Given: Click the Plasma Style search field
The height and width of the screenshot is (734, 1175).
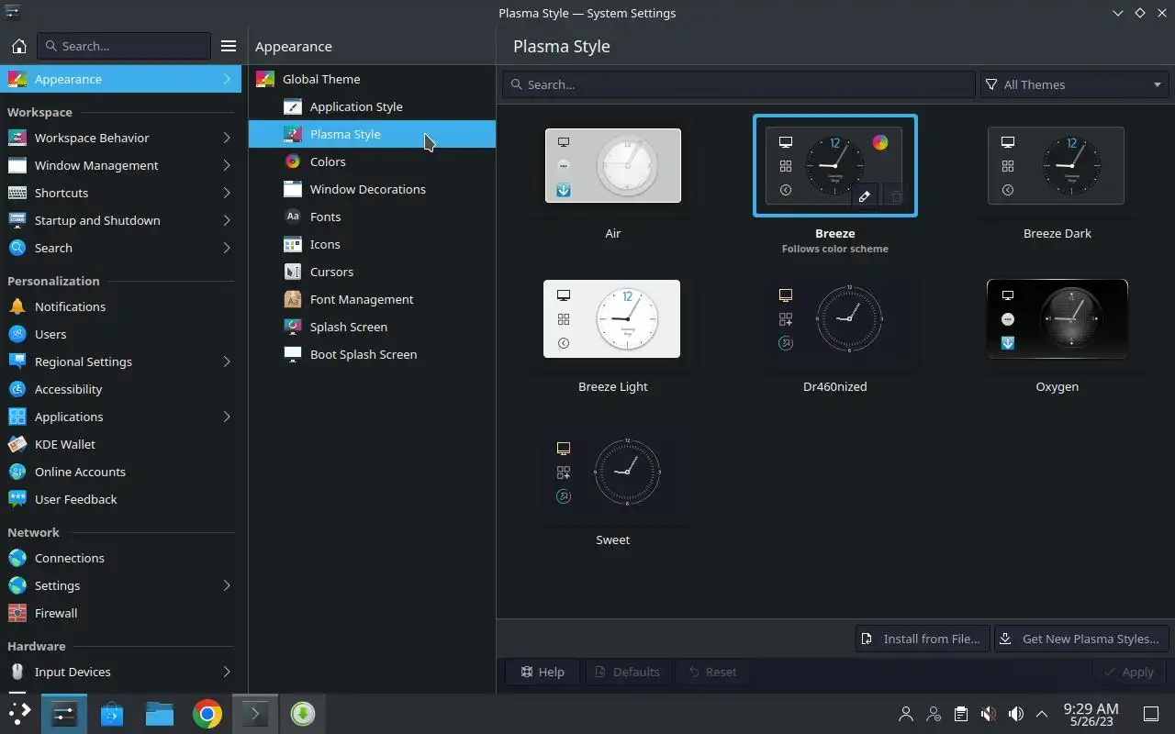Looking at the screenshot, I should 738,84.
